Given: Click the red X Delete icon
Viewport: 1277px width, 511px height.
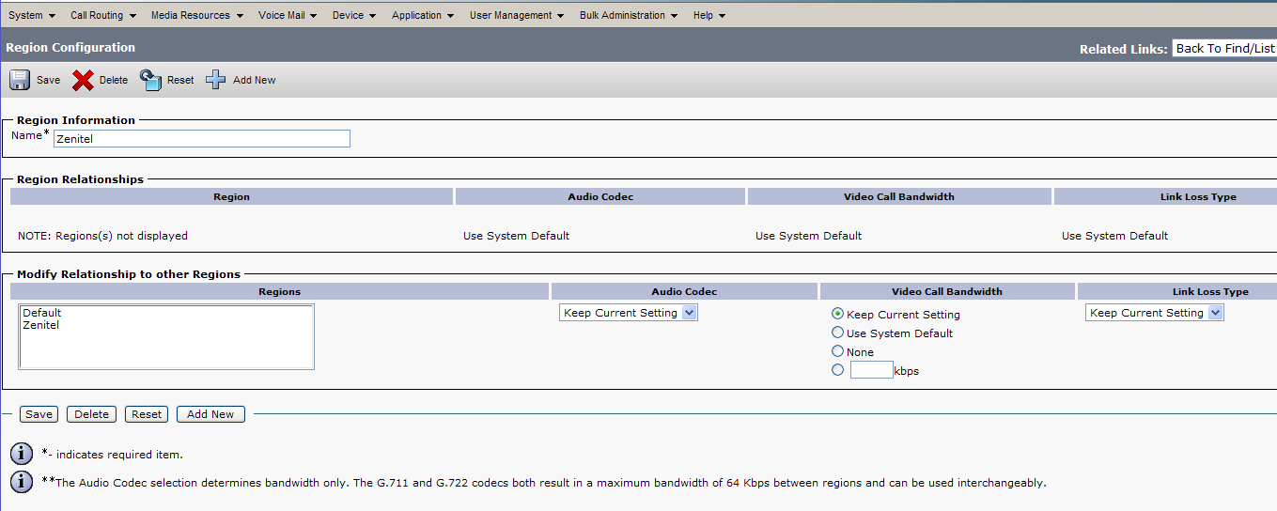Looking at the screenshot, I should 83,80.
